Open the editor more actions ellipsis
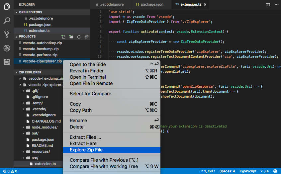The width and height of the screenshot is (281, 174). point(277,4)
